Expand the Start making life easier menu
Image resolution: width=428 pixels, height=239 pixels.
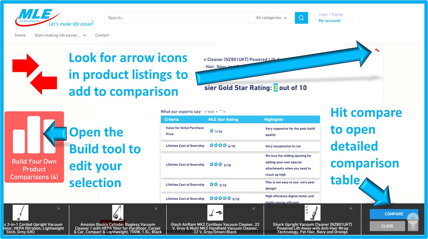point(60,35)
